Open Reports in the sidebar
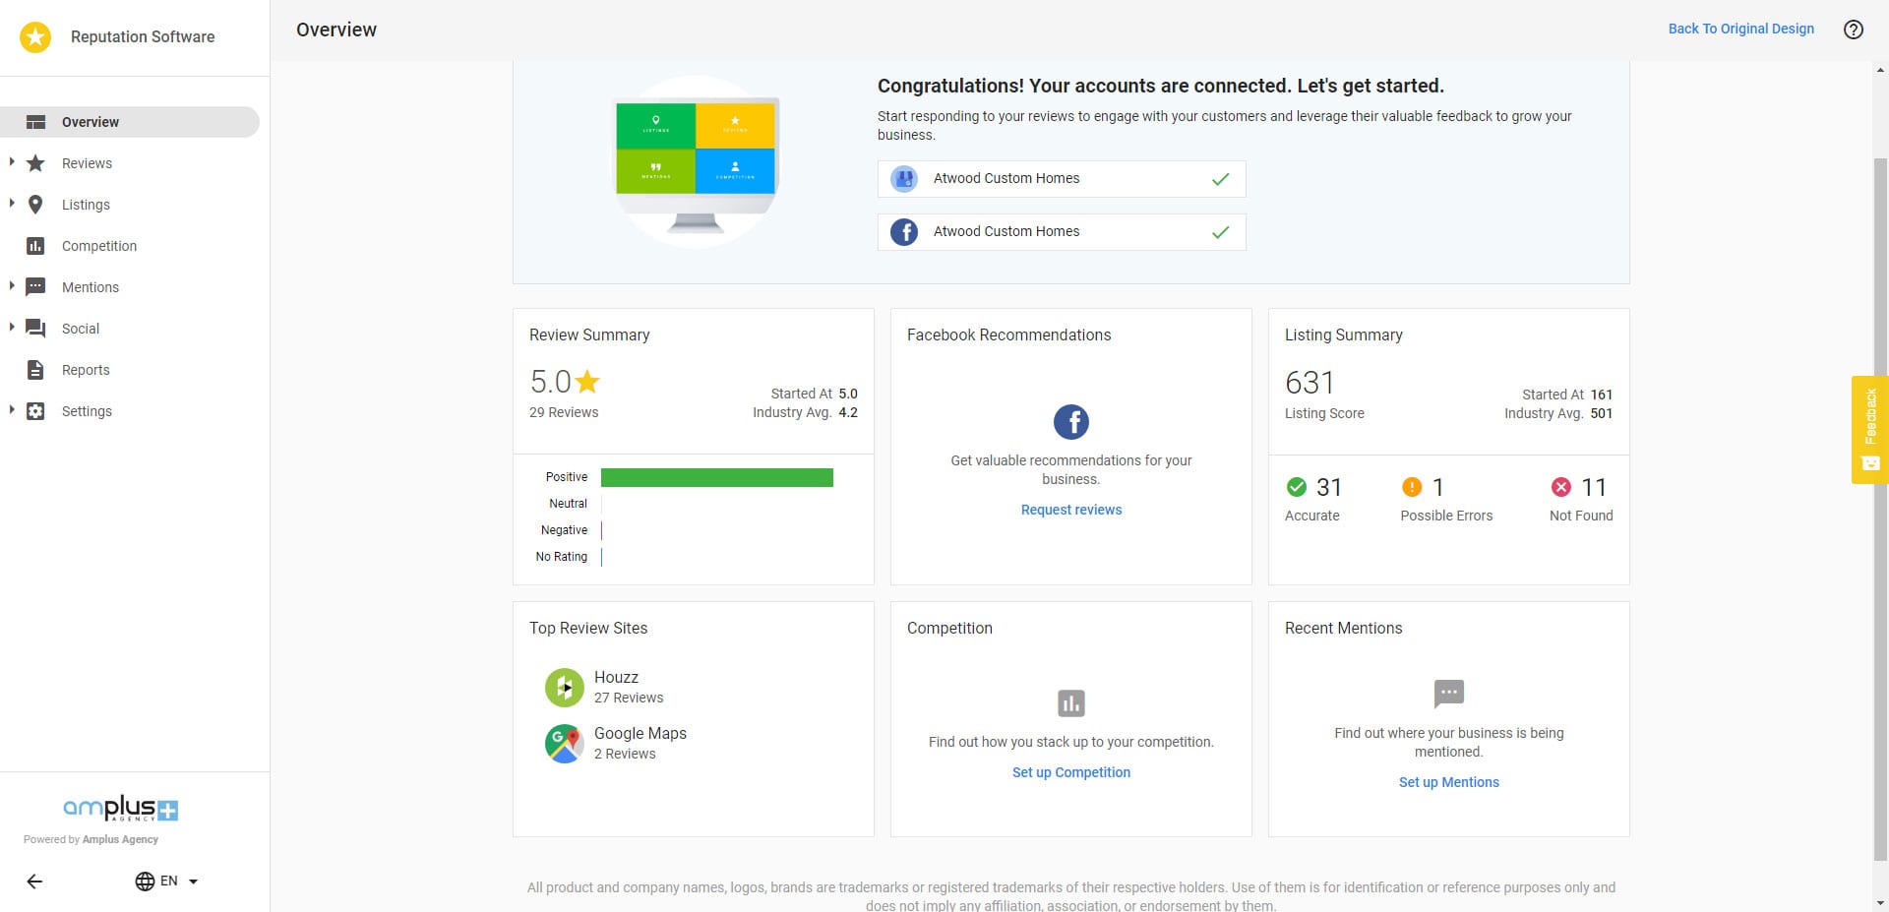 click(86, 370)
